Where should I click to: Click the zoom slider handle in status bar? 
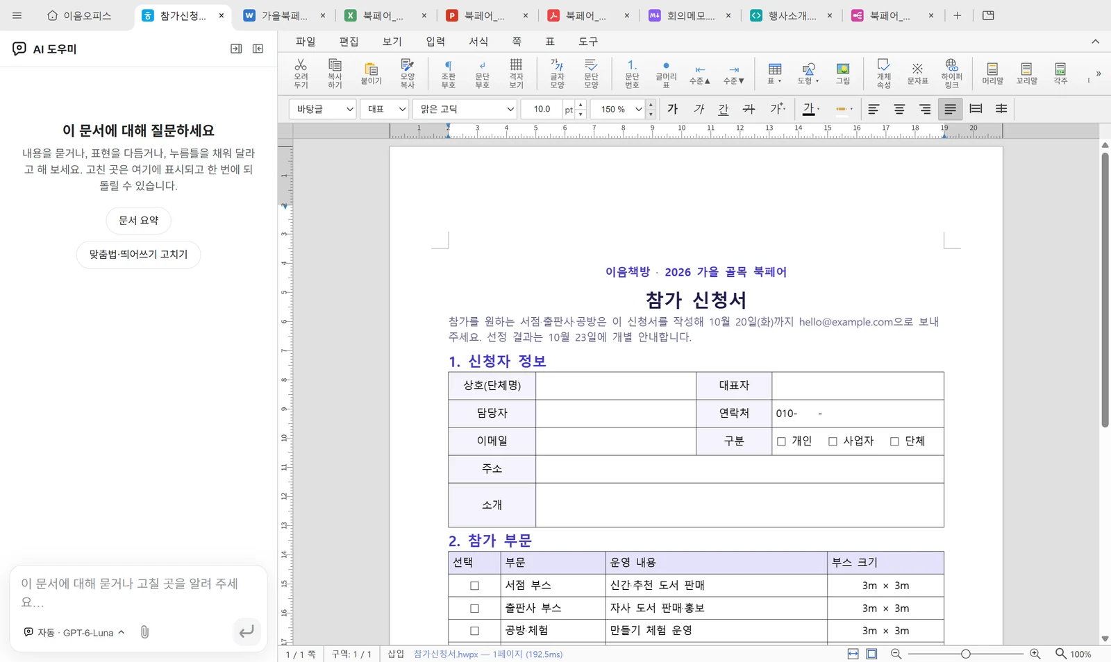(x=965, y=654)
